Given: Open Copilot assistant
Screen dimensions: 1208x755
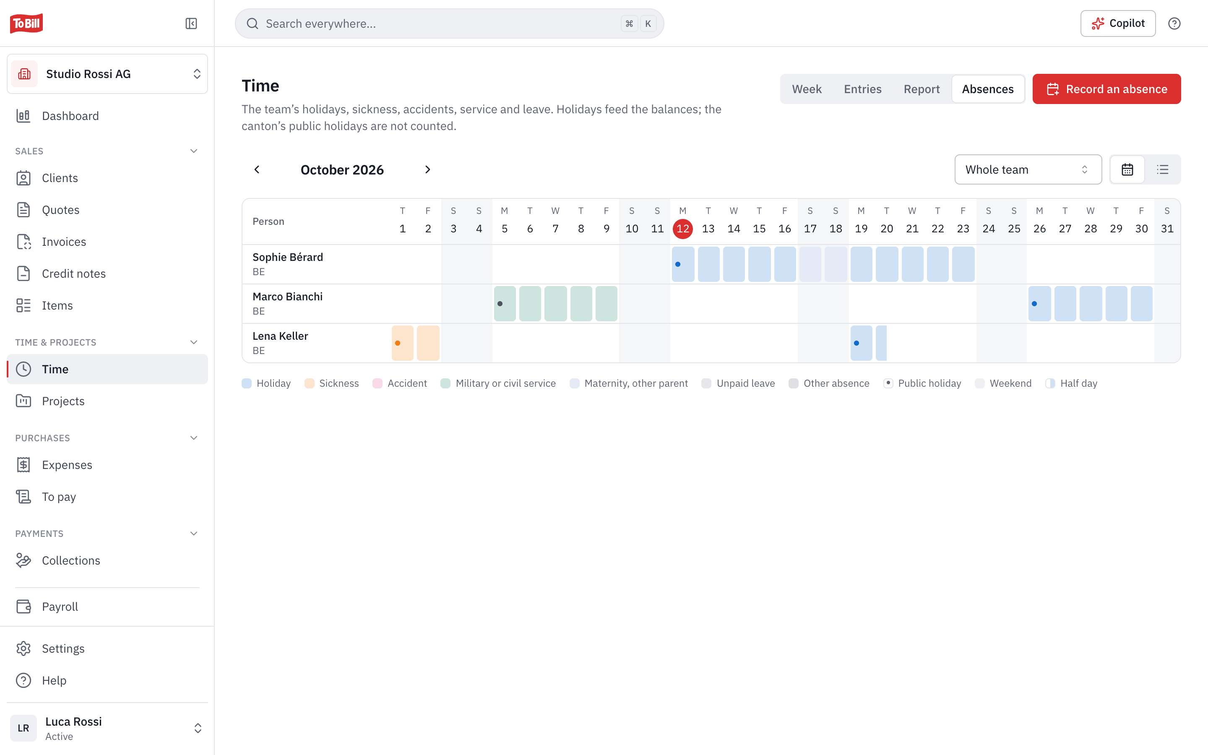Looking at the screenshot, I should click(1118, 23).
